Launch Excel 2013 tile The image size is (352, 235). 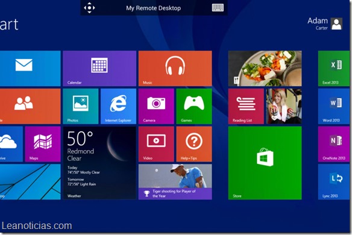tap(334, 68)
